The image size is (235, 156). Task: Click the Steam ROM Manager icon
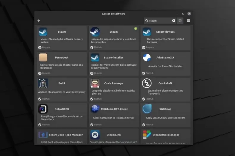147,135
